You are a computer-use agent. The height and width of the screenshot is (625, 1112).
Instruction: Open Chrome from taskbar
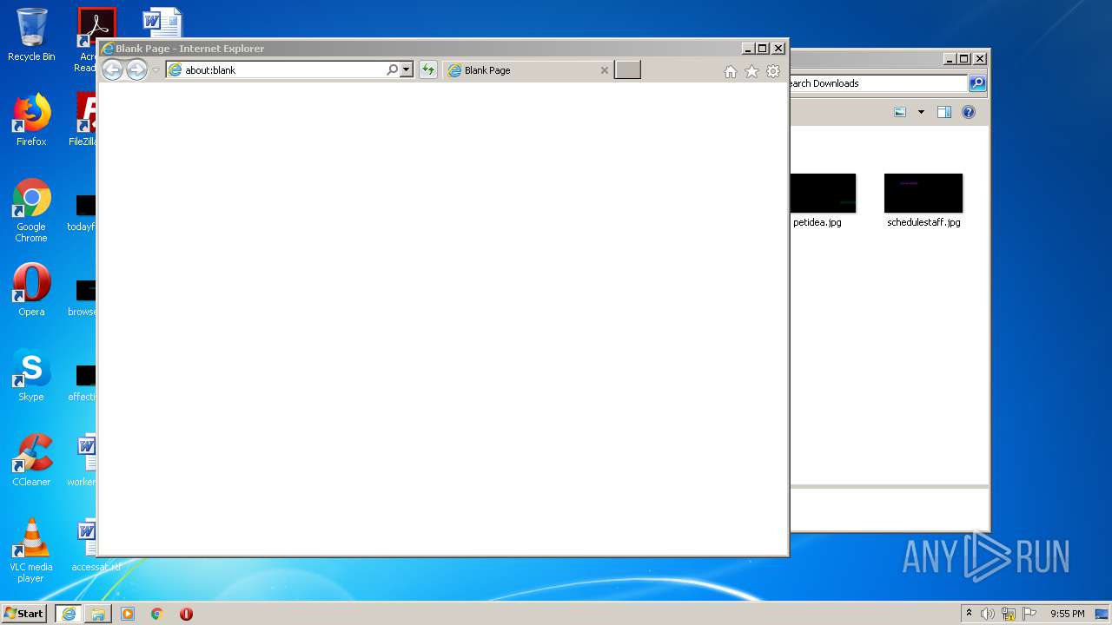[x=157, y=614]
